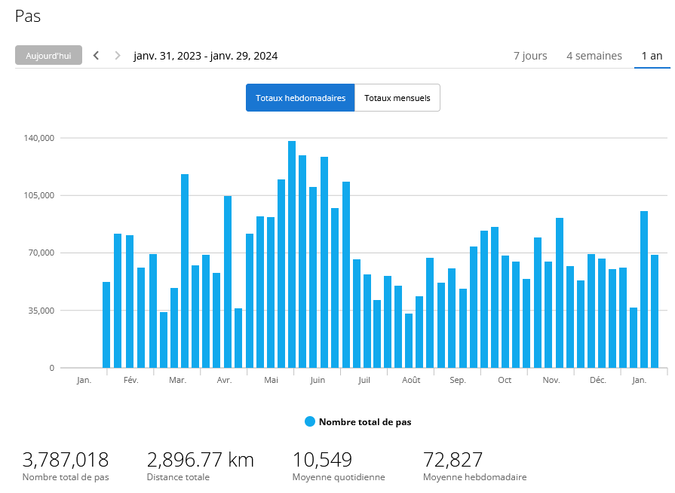Image resolution: width=675 pixels, height=493 pixels.
Task: Click the 2,896.77 km distance value
Action: 200,460
